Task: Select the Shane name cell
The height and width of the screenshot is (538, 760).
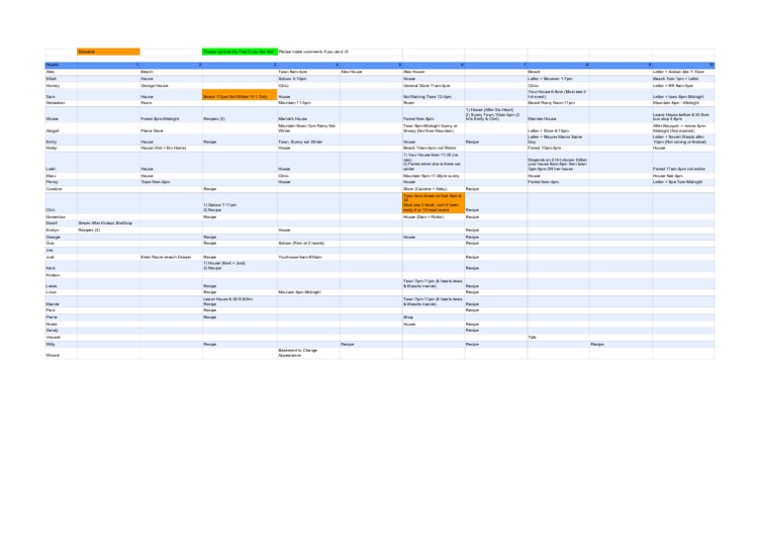Action: [61, 115]
